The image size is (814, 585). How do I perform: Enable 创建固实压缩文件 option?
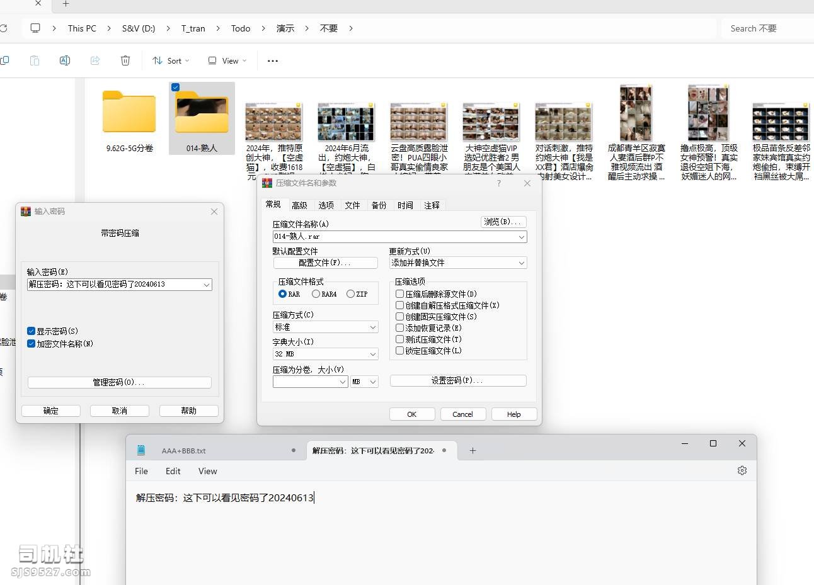399,316
